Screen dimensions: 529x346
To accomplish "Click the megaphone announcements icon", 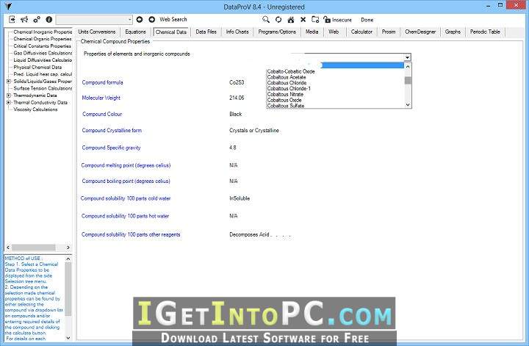I will pos(24,20).
